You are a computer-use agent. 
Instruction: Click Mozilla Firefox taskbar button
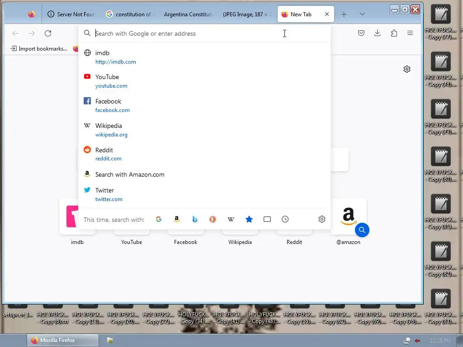(62, 340)
